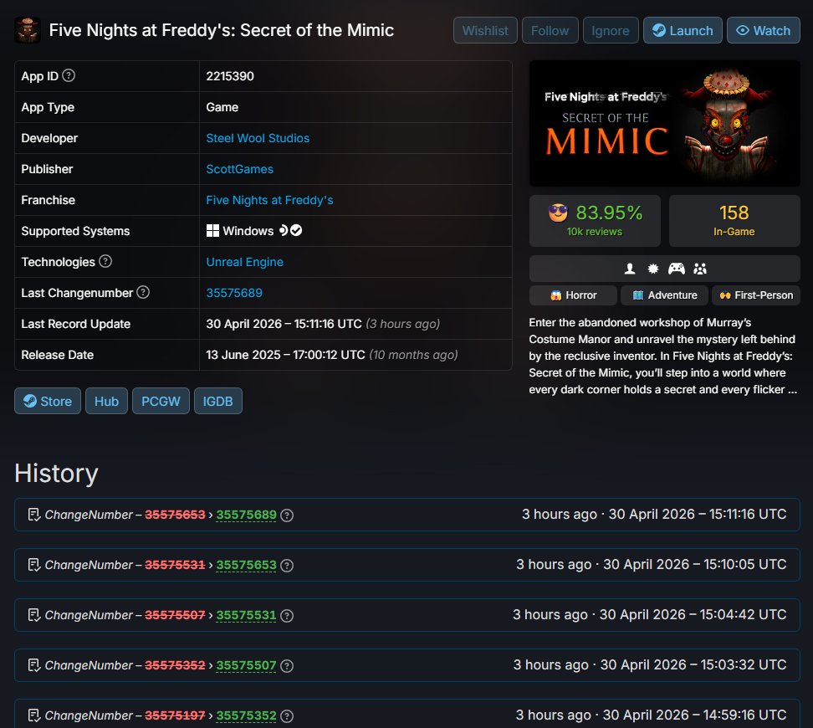Open the 83.95% review score box
Viewport: 813px width, 728px height.
[595, 221]
